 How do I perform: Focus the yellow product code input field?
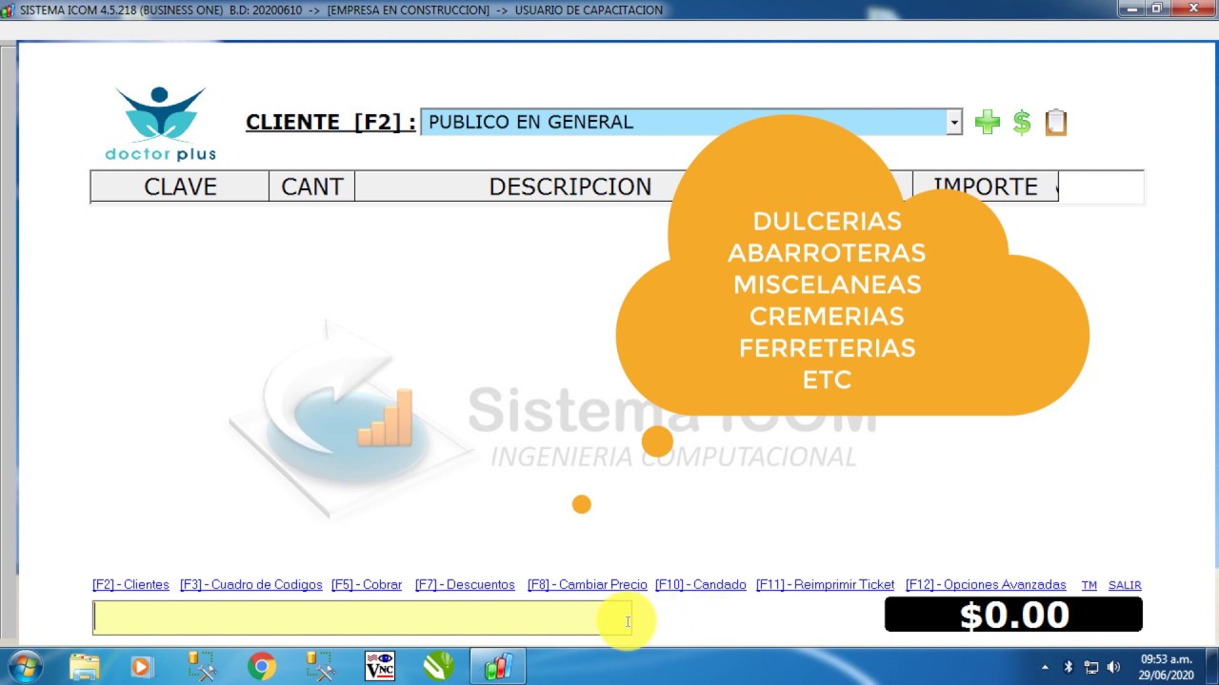pyautogui.click(x=362, y=617)
